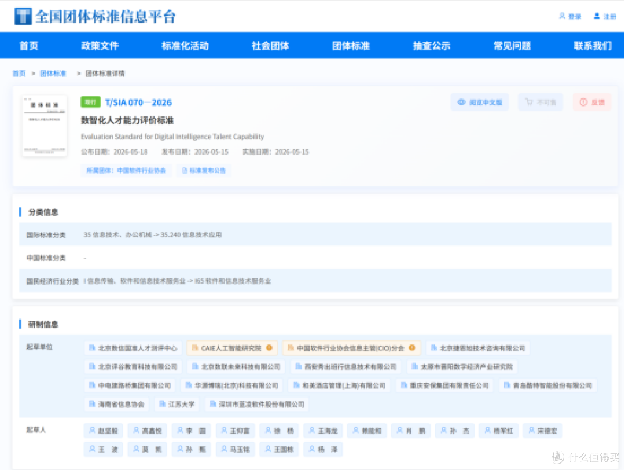Image resolution: width=625 pixels, height=470 pixels.
Task: Click the red 反馈 feedback icon
Action: [583, 102]
